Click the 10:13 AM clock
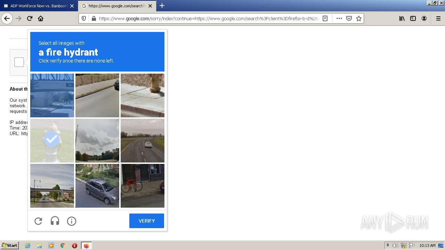 [x=427, y=245]
